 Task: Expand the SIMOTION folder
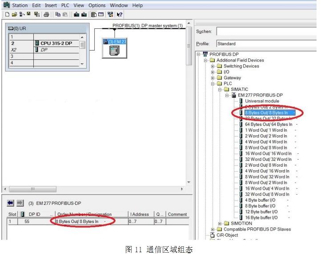220,223
